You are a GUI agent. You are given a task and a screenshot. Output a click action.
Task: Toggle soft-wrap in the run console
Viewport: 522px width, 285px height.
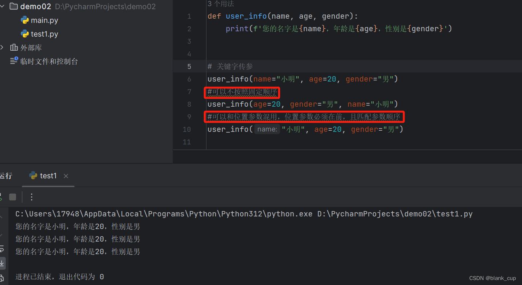point(2,249)
